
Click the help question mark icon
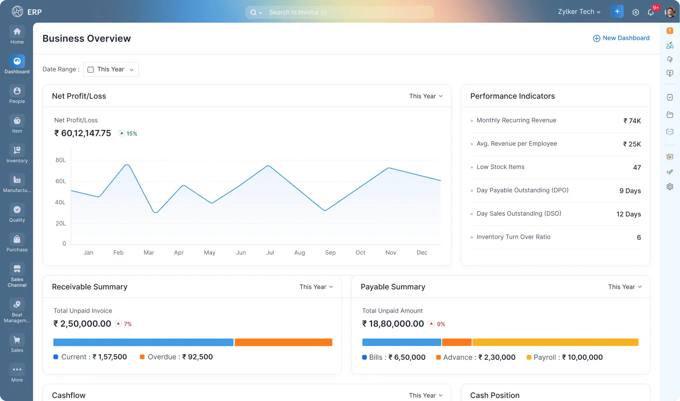(x=670, y=30)
